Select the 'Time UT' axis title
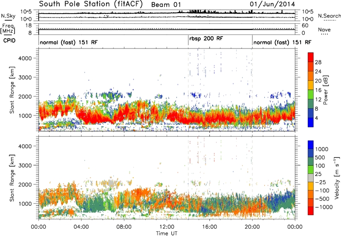Image resolution: width=341 pixels, height=236 pixels. pos(167,233)
